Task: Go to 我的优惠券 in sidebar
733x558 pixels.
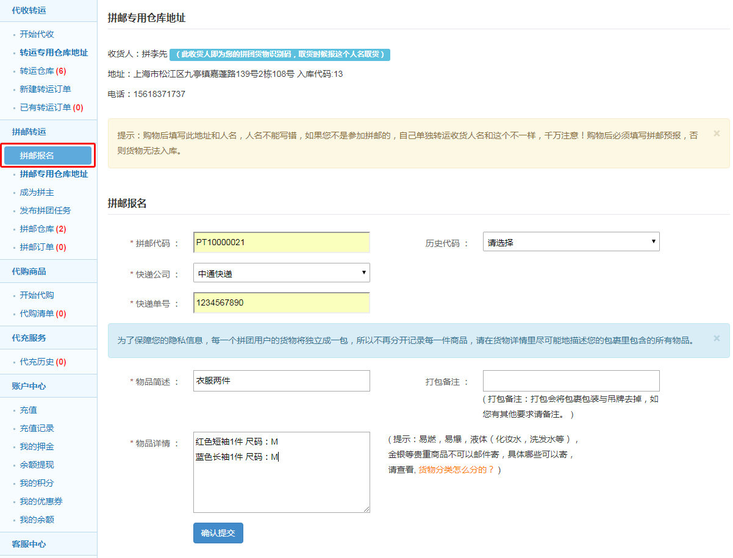Action: [x=41, y=501]
